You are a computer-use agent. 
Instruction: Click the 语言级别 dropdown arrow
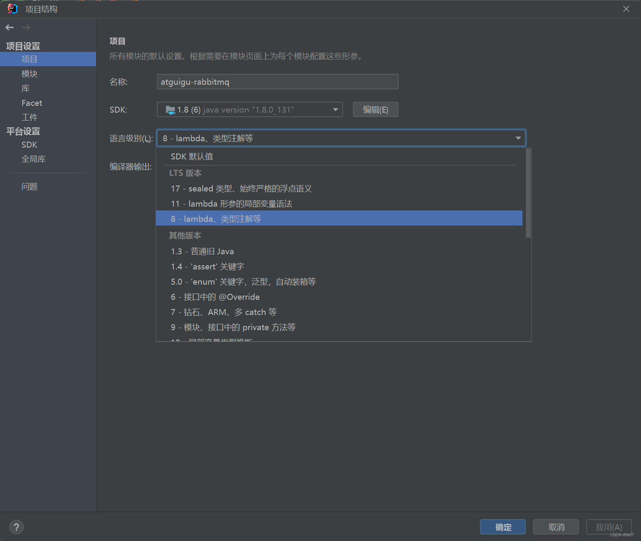[x=518, y=138]
